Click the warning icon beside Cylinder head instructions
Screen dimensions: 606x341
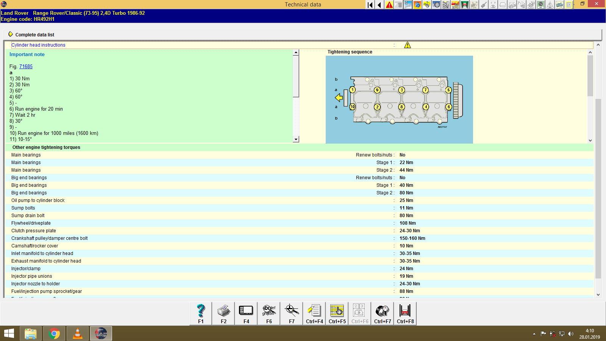[408, 45]
